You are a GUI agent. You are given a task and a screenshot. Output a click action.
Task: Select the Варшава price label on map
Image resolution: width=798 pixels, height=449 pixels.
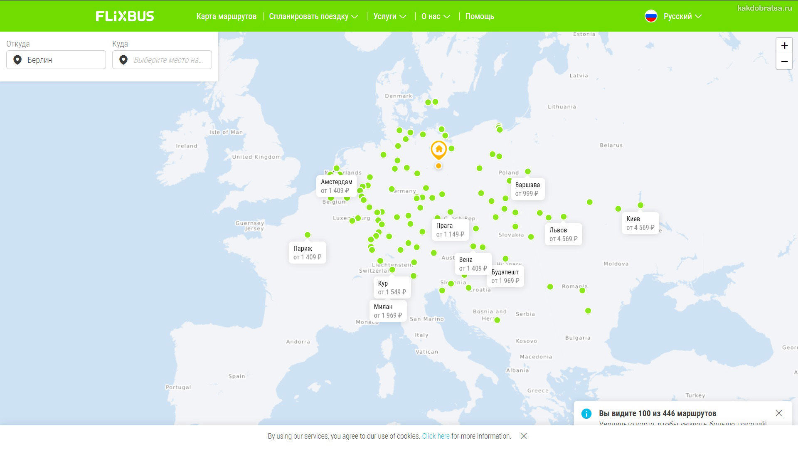point(527,189)
